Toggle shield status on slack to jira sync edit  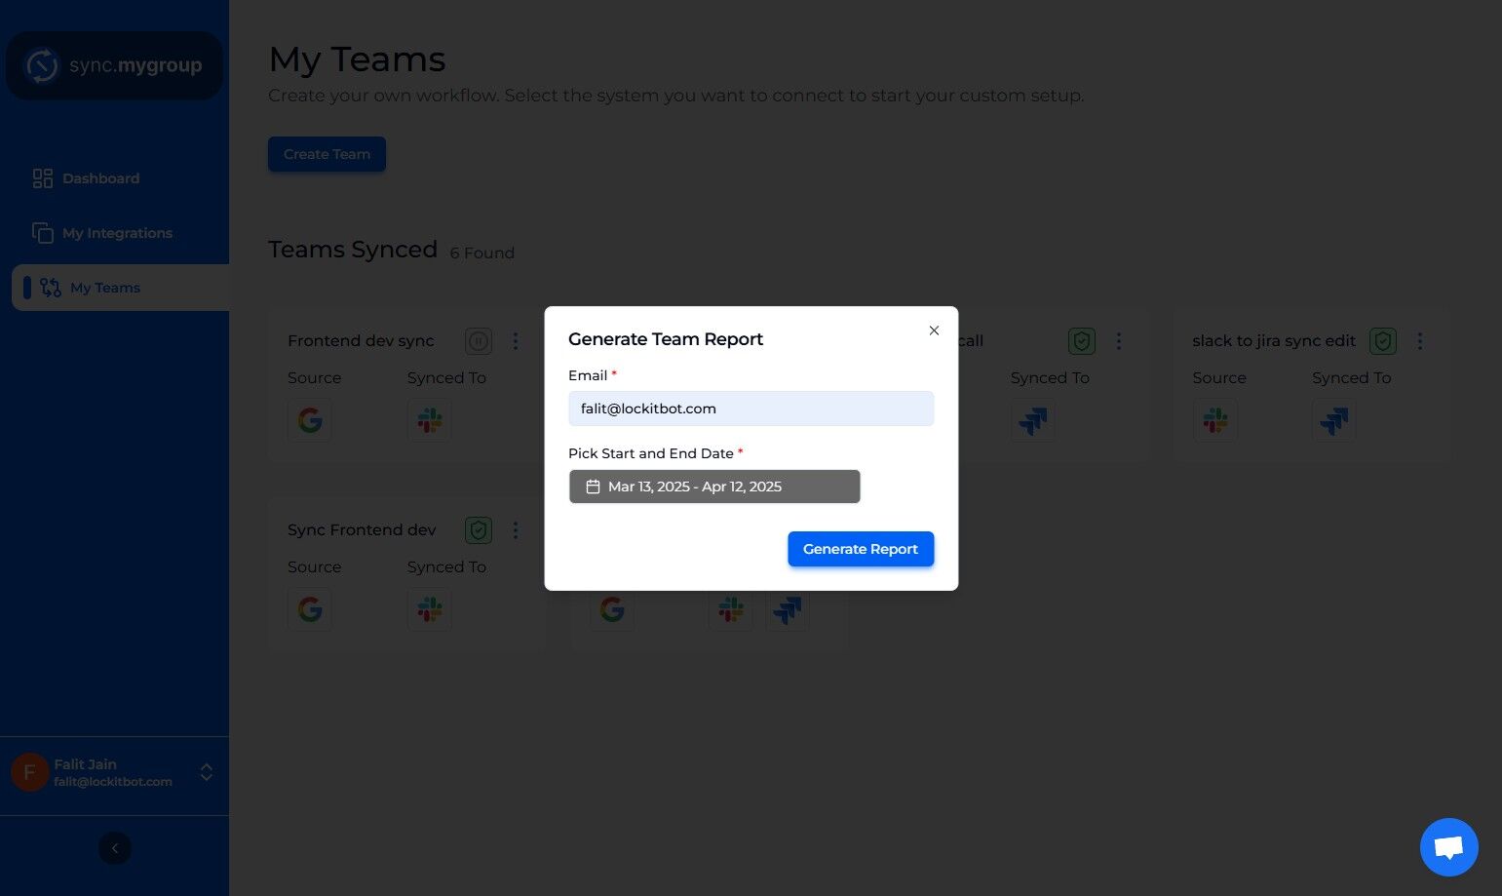pos(1383,341)
